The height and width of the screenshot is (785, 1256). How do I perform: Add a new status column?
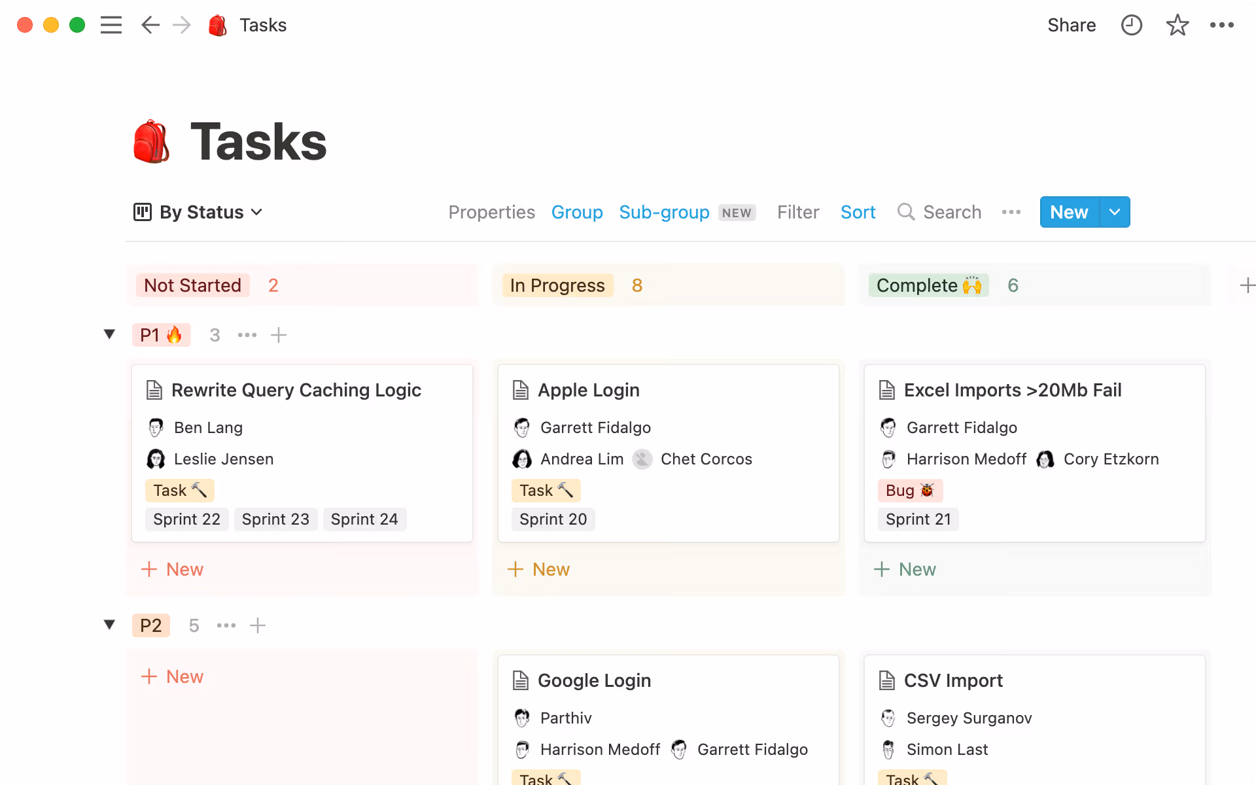coord(1247,285)
